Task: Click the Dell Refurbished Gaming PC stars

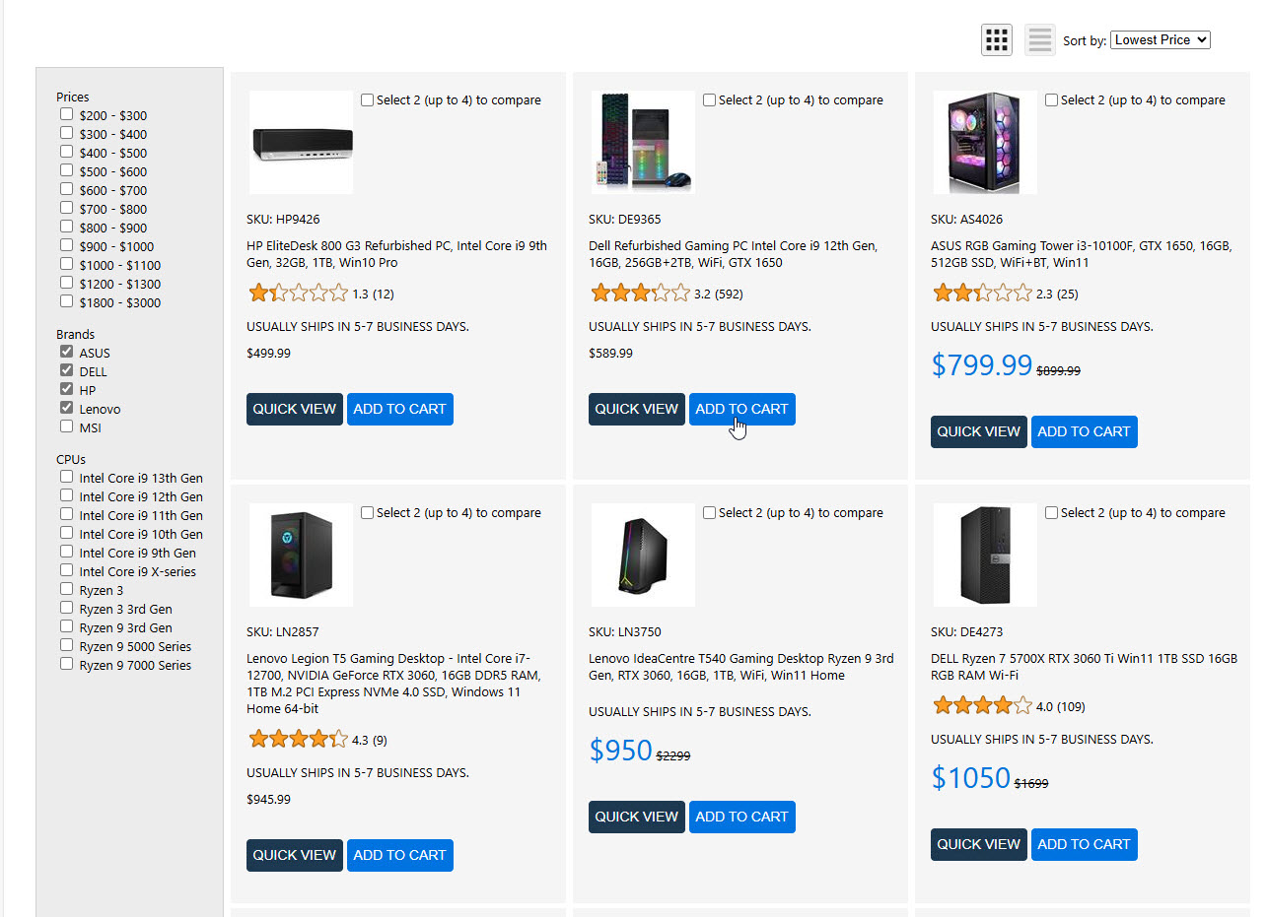Action: tap(640, 293)
